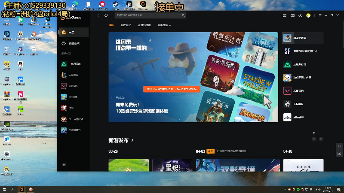The image size is (344, 193).
Task: Open the hamburger main menu in the title bar
Action: tap(320, 15)
